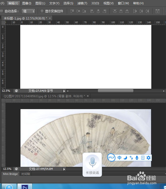166x189 pixels.
Task: Open the 时间轴 panel tab
Action: pyautogui.click(x=26, y=174)
